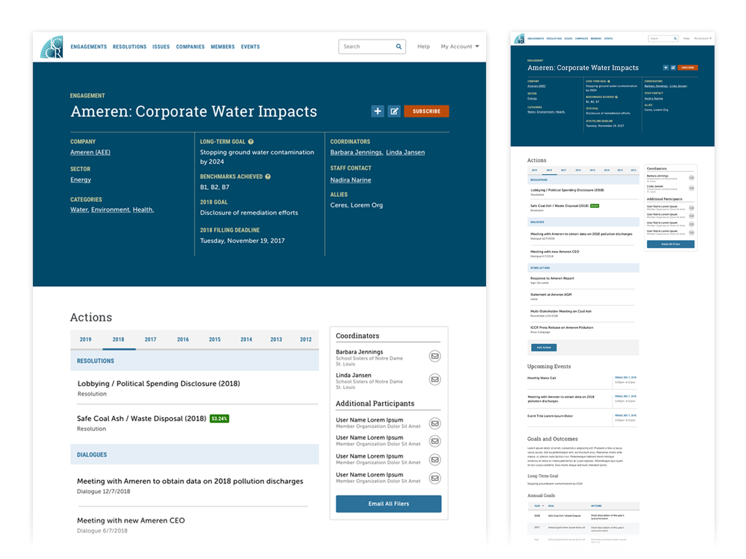Switch to the 2012 tab in large mockup
Viewport: 746px width, 559px height.
tap(306, 339)
